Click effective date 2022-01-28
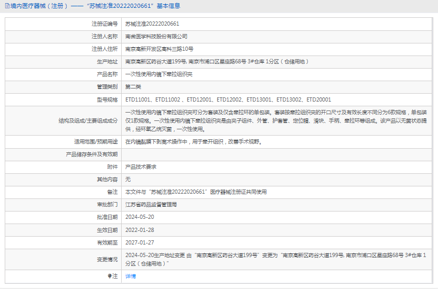438x289 pixels. click(x=140, y=230)
